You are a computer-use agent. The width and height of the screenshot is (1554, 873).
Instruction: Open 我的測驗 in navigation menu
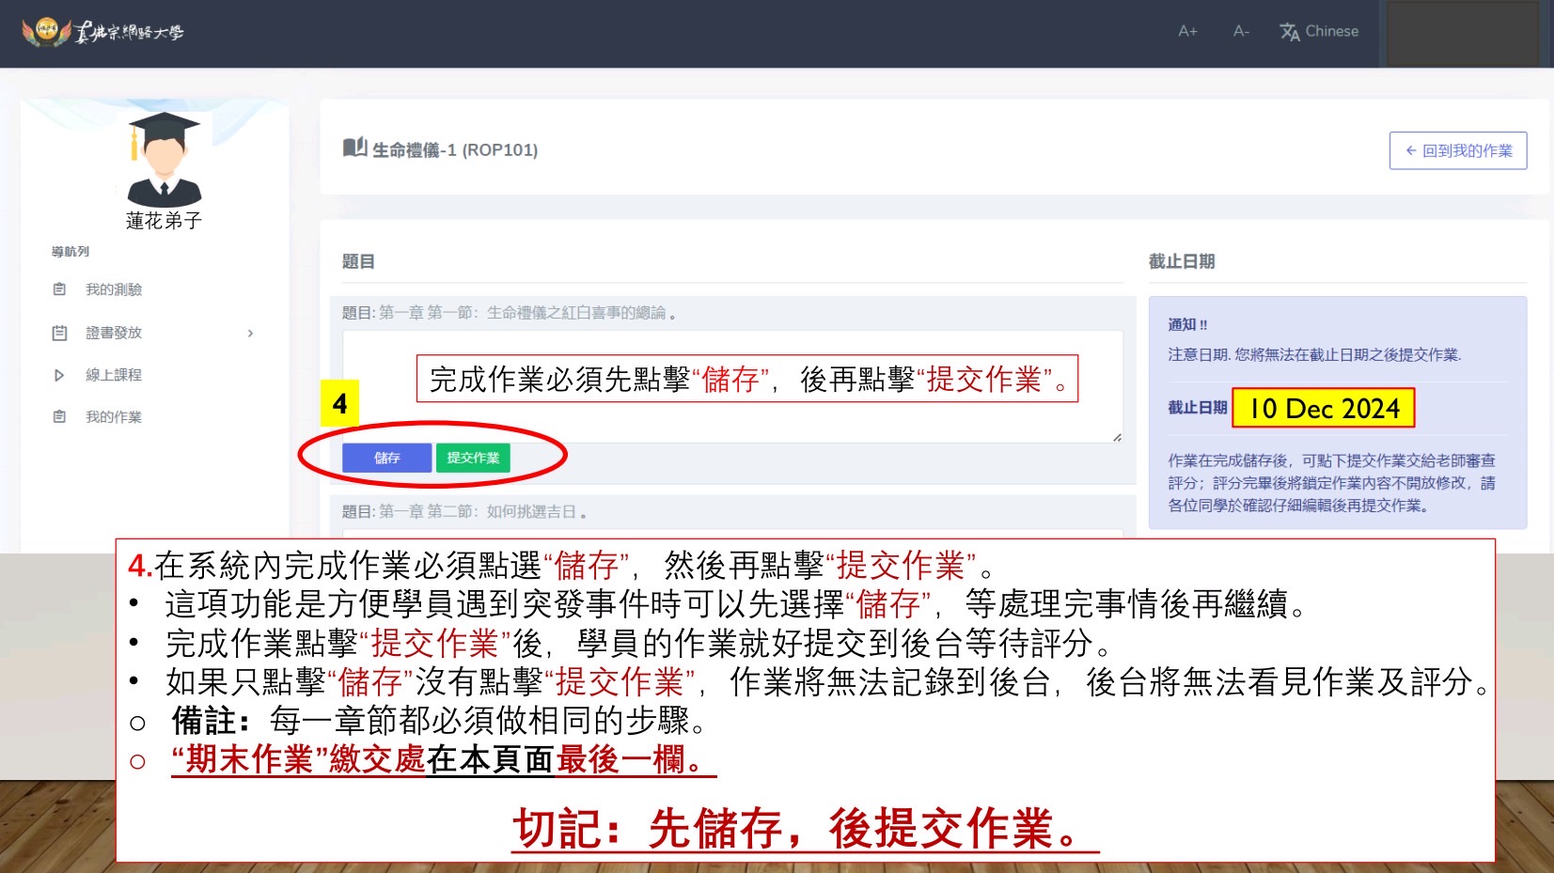pyautogui.click(x=114, y=289)
